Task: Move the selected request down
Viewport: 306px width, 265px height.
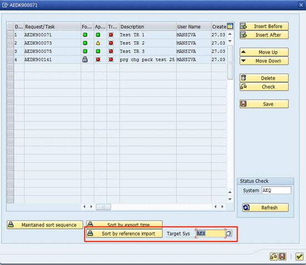Action: tap(264, 61)
